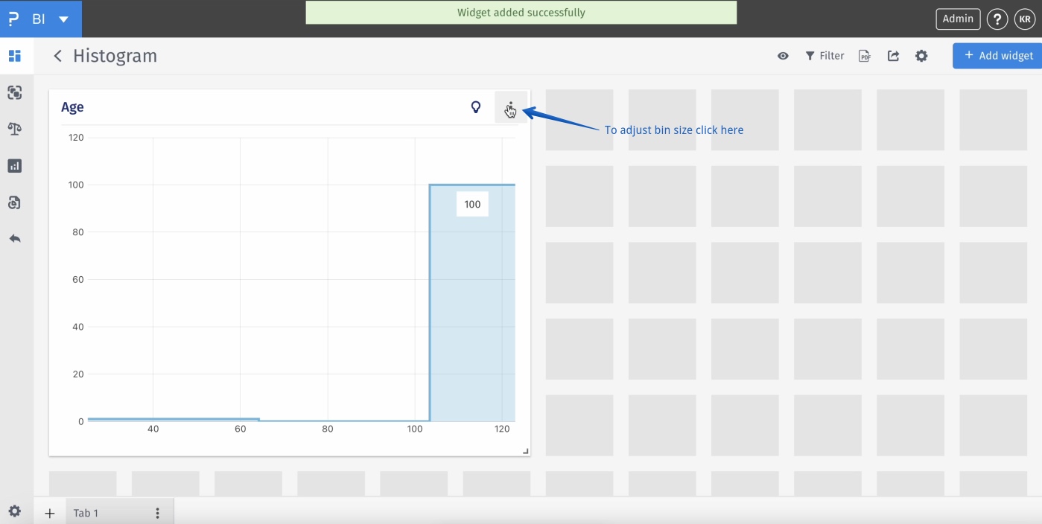
Task: Go back using the arrow beside Histogram
Action: [57, 56]
